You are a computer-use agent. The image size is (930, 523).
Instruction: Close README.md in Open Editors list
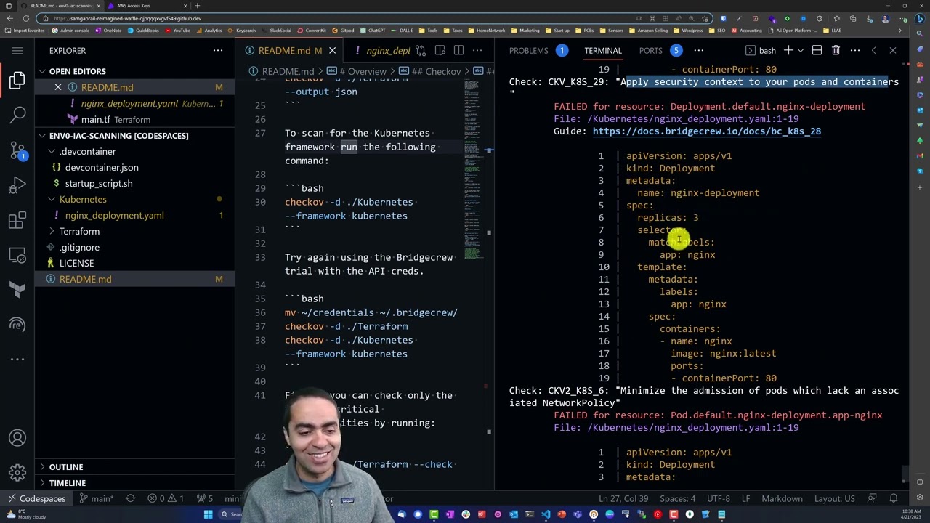click(58, 87)
